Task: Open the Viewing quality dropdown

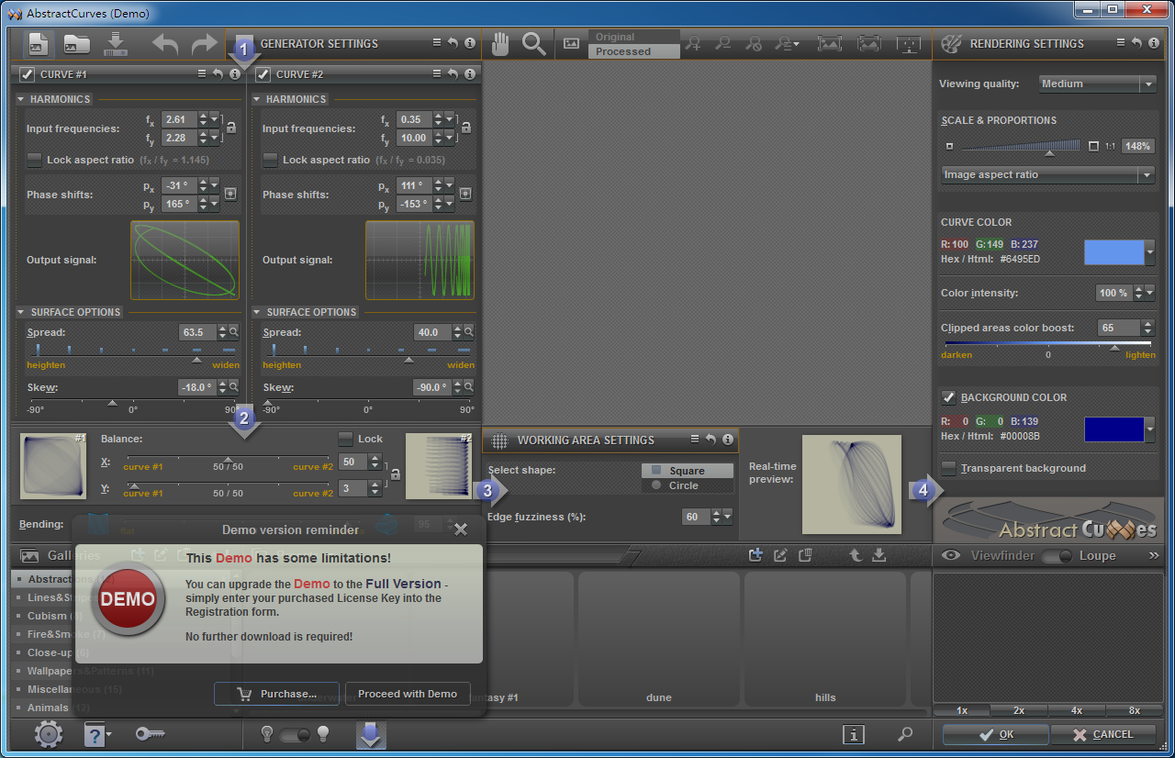Action: pyautogui.click(x=1098, y=84)
